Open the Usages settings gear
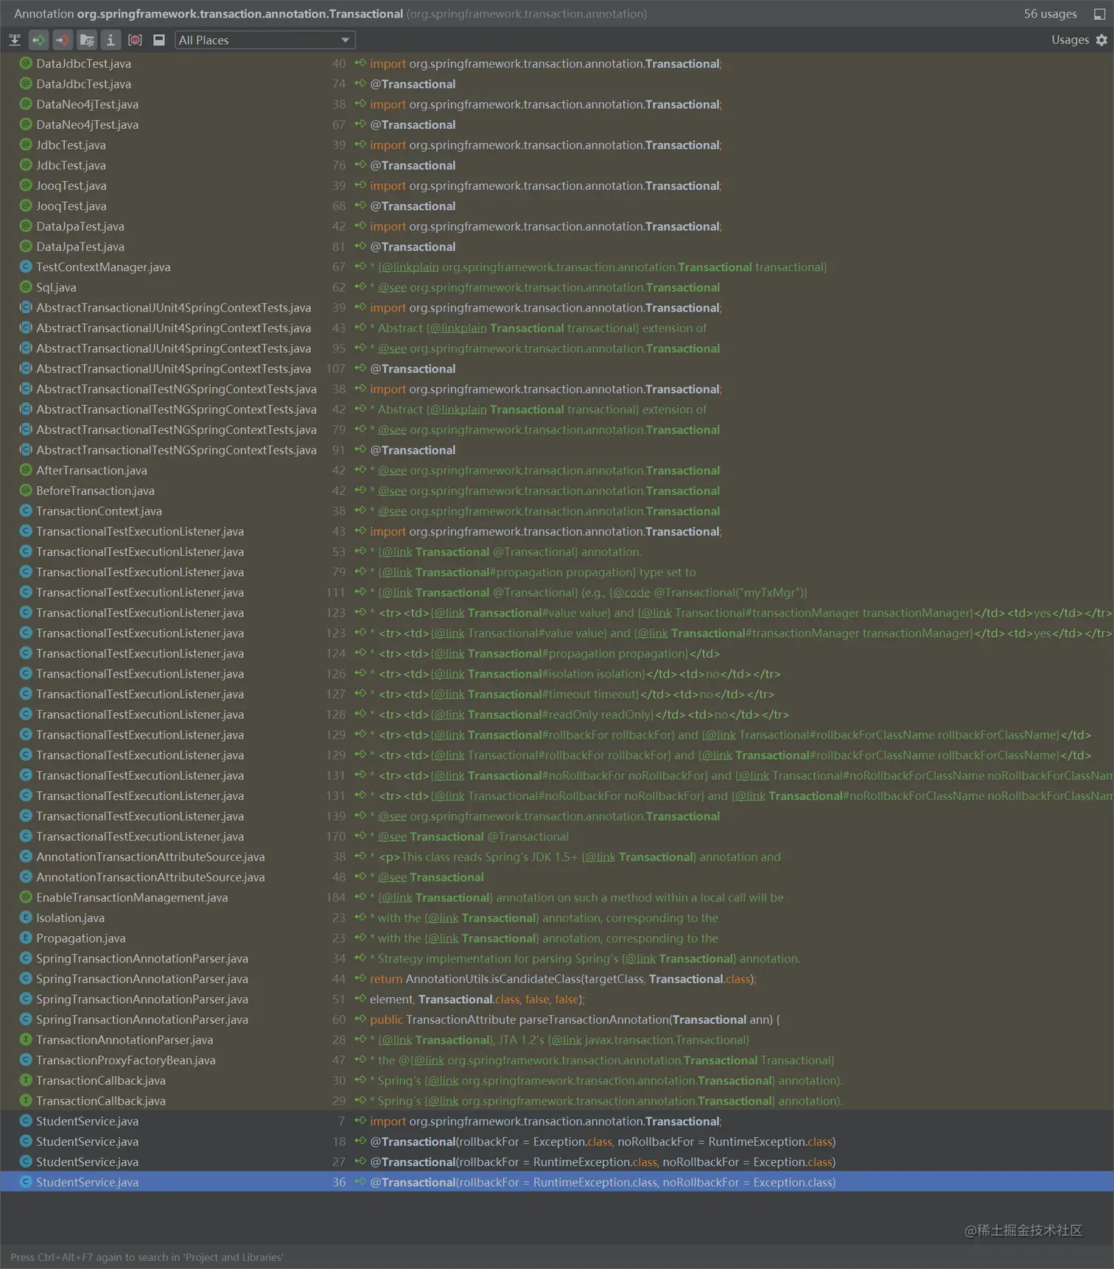 pyautogui.click(x=1101, y=40)
